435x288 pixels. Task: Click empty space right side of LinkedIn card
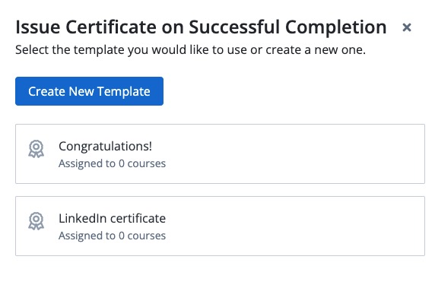pyautogui.click(x=305, y=226)
